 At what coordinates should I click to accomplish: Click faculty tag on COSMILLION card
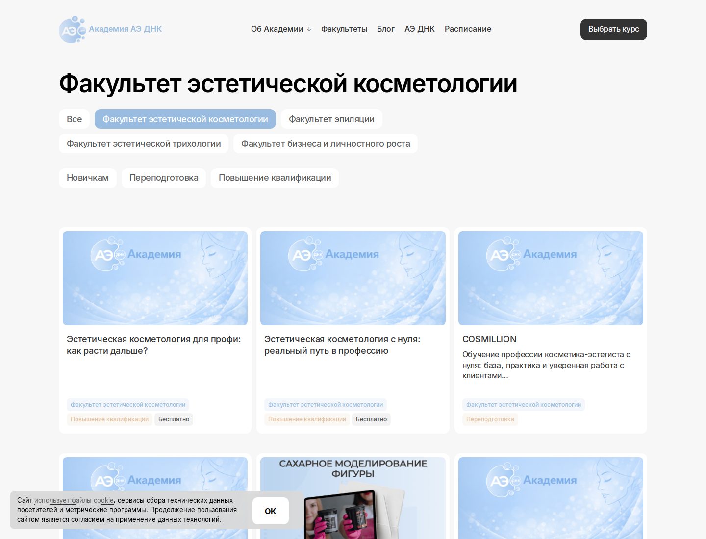524,405
